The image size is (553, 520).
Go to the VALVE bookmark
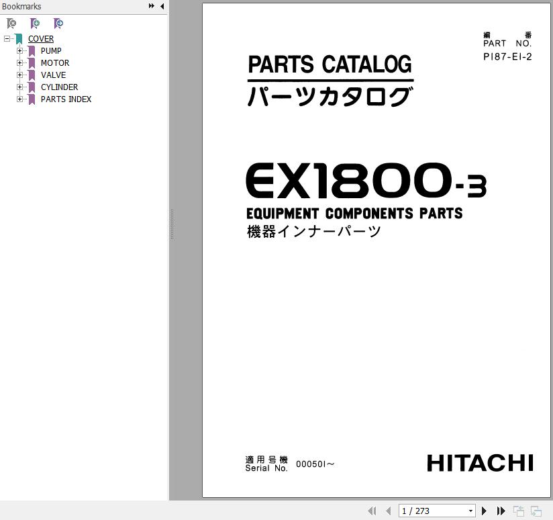click(53, 75)
